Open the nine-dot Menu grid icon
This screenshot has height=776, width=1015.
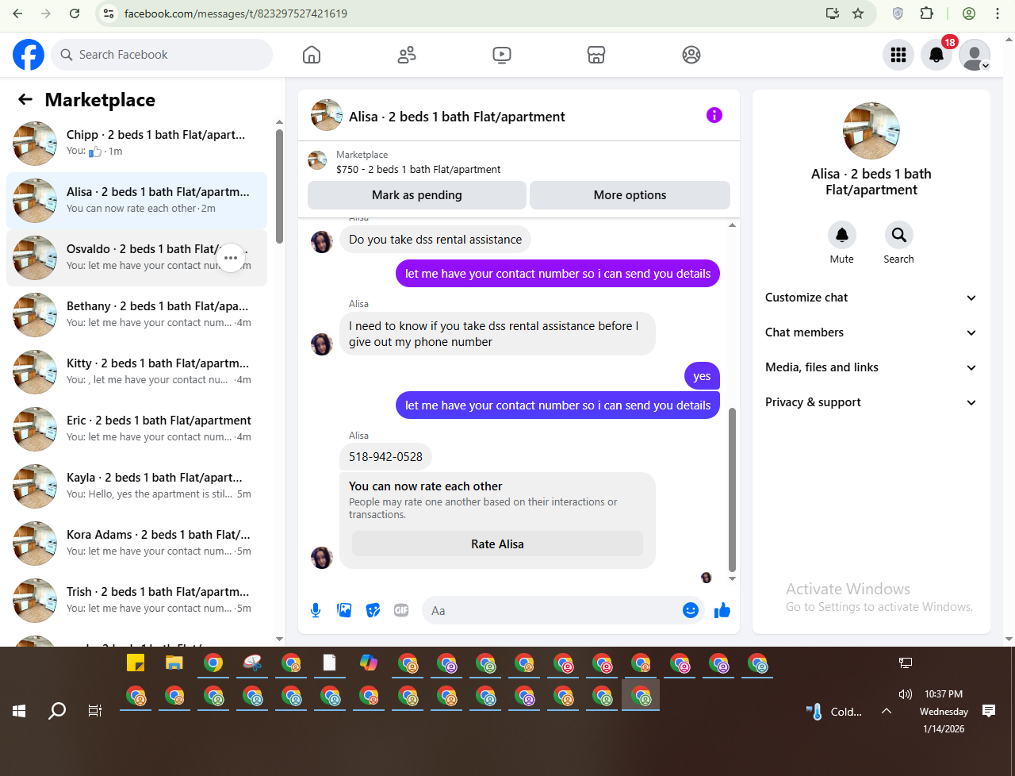(x=898, y=55)
